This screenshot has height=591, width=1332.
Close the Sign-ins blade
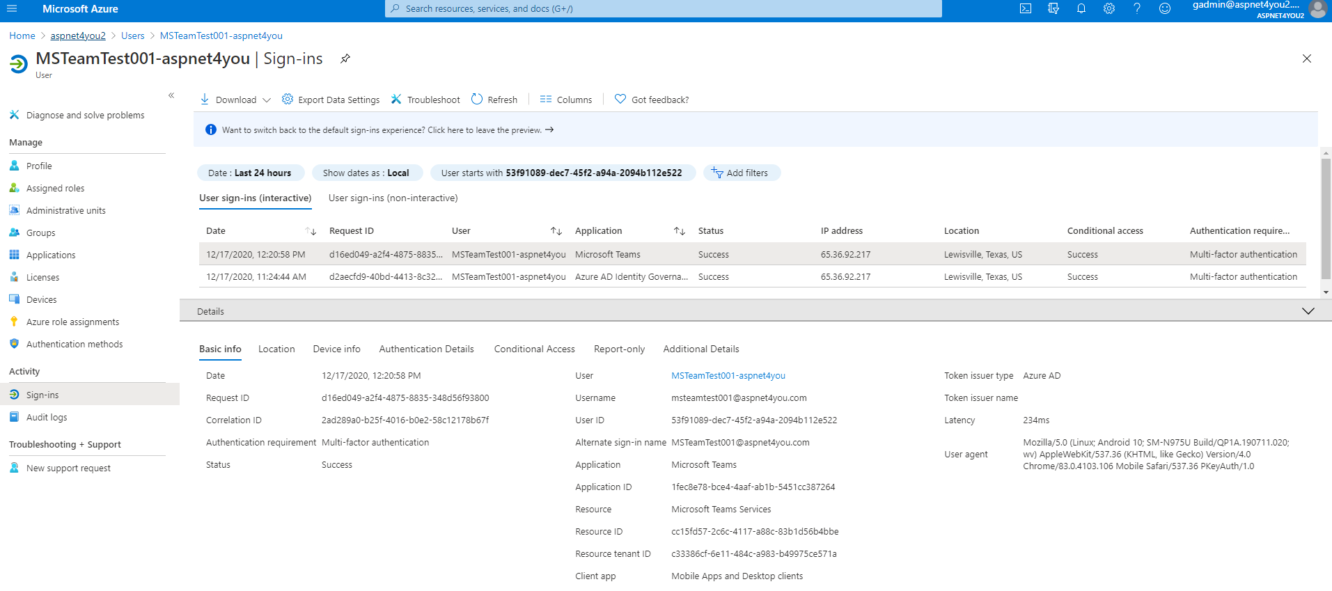(x=1307, y=58)
